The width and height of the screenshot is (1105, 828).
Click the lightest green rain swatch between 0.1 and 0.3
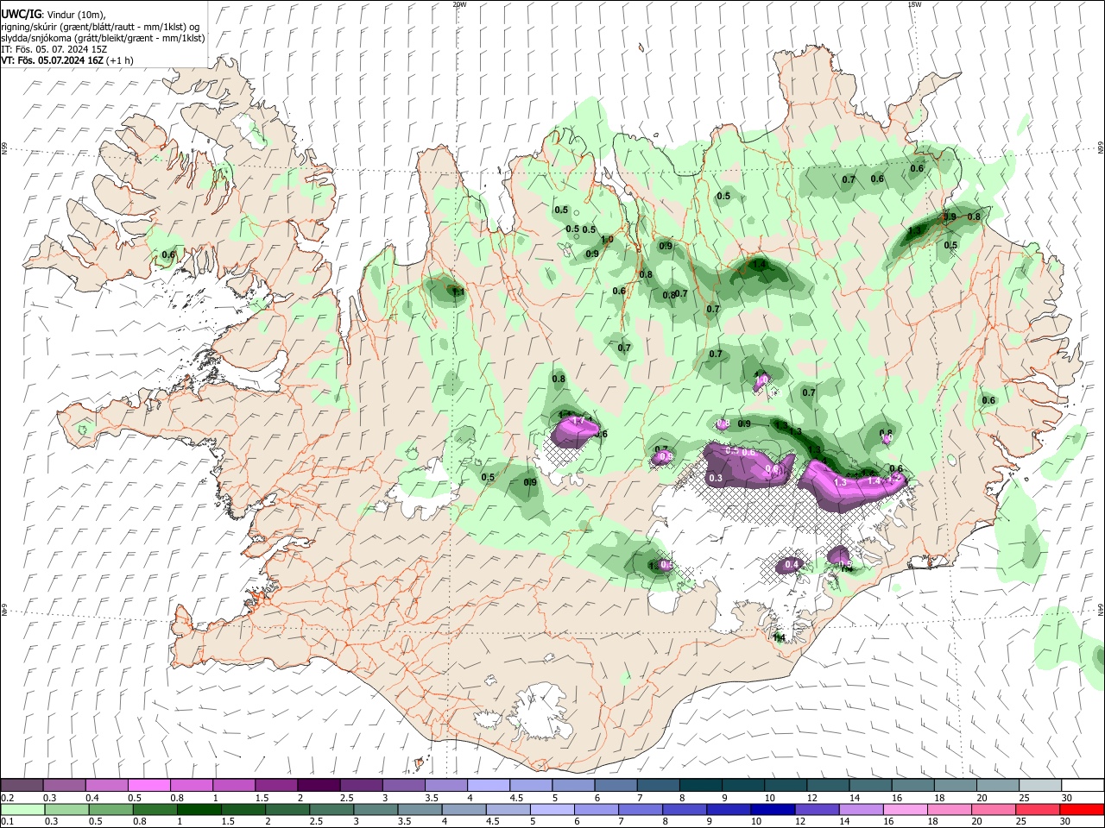22,810
